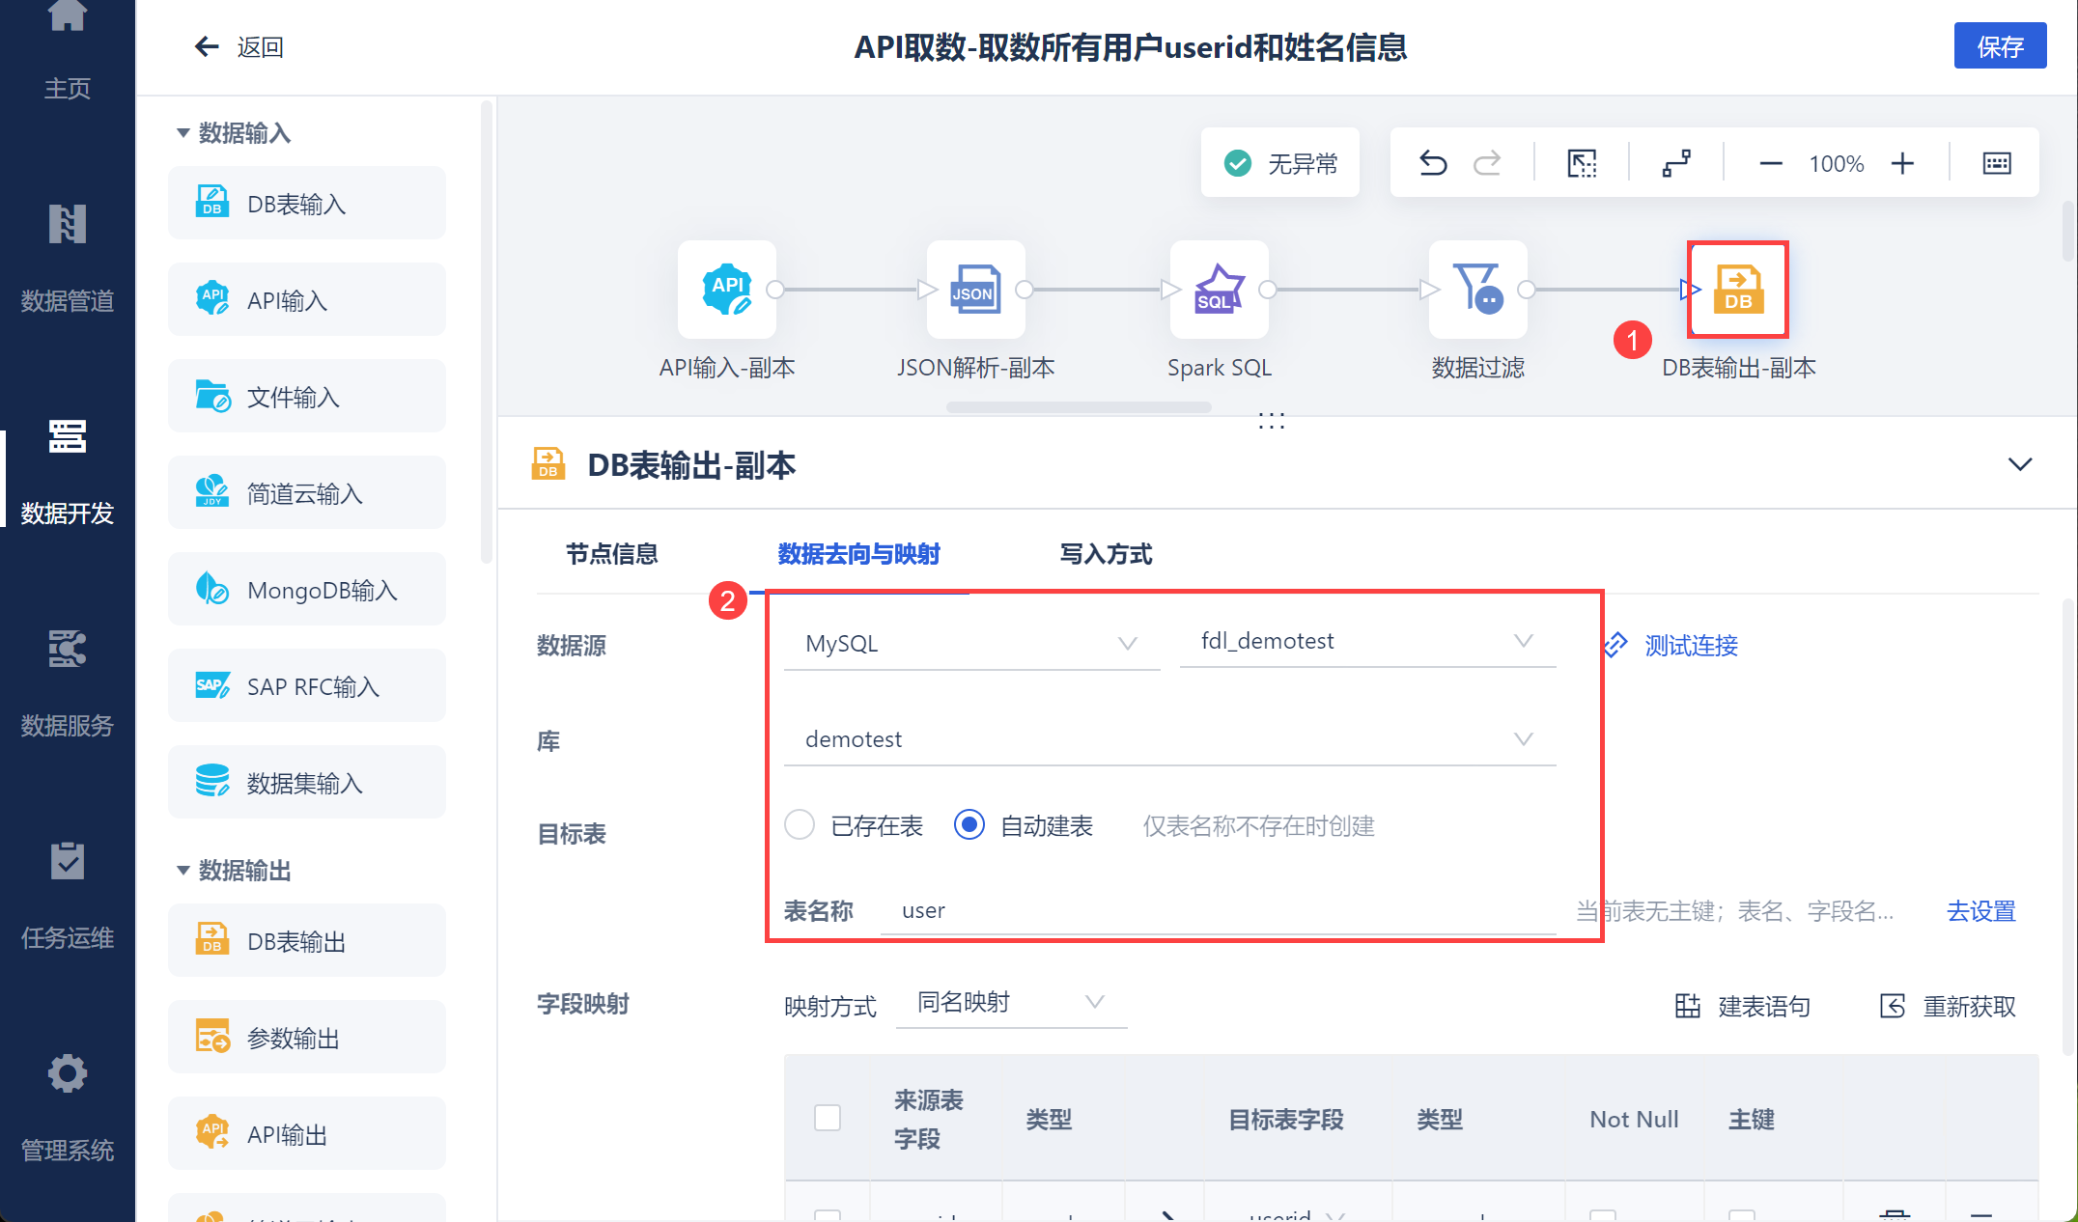This screenshot has width=2078, height=1222.
Task: Click the auto-layout connector icon
Action: pyautogui.click(x=1676, y=163)
